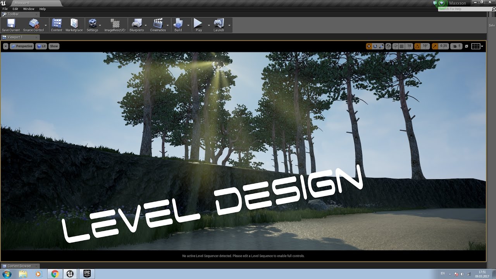Open Chrome from the Windows taskbar
Viewport: 496px width, 279px height.
(55, 274)
